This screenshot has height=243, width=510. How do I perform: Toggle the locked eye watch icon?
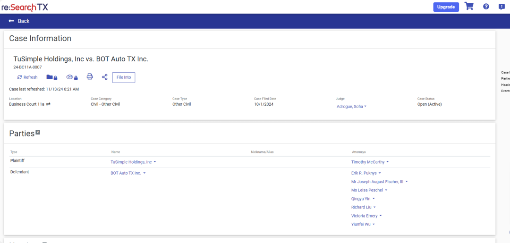tap(72, 77)
